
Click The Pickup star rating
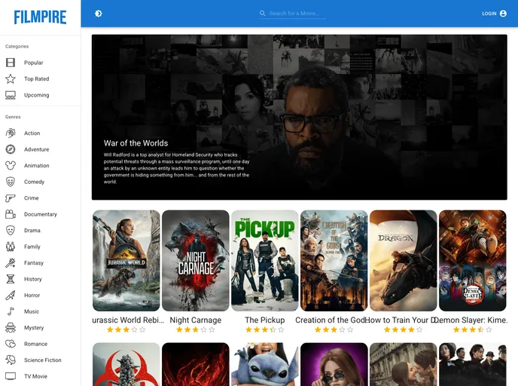point(264,329)
